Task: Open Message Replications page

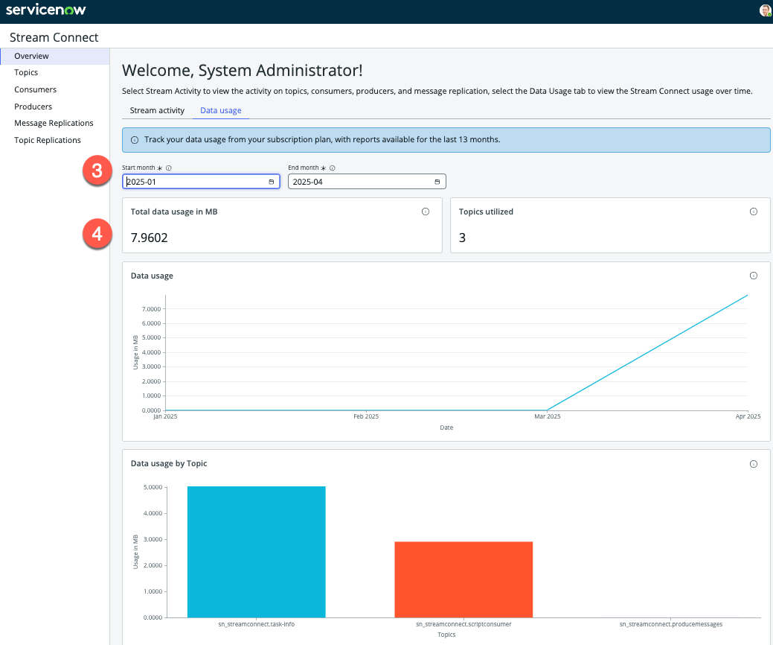Action: 55,124
